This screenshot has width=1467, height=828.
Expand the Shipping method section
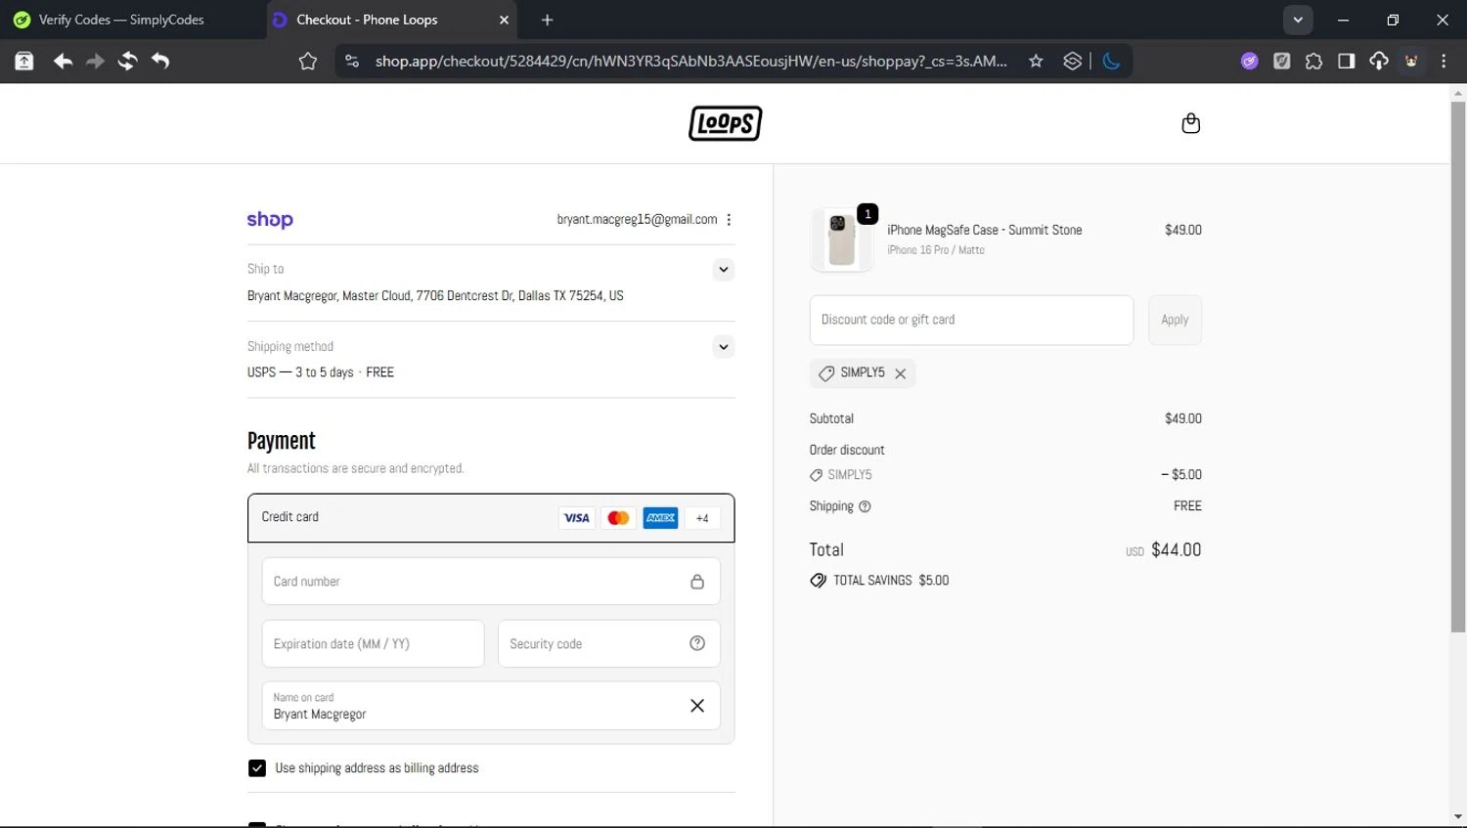click(723, 346)
